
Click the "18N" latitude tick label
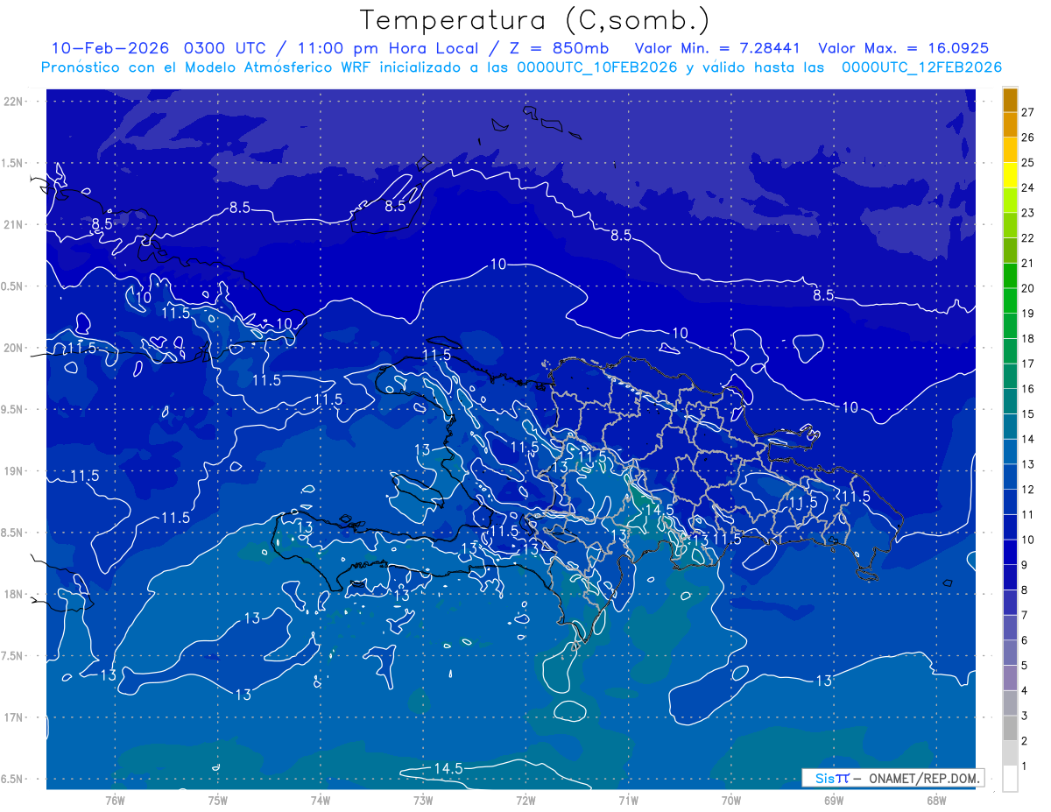click(x=14, y=594)
